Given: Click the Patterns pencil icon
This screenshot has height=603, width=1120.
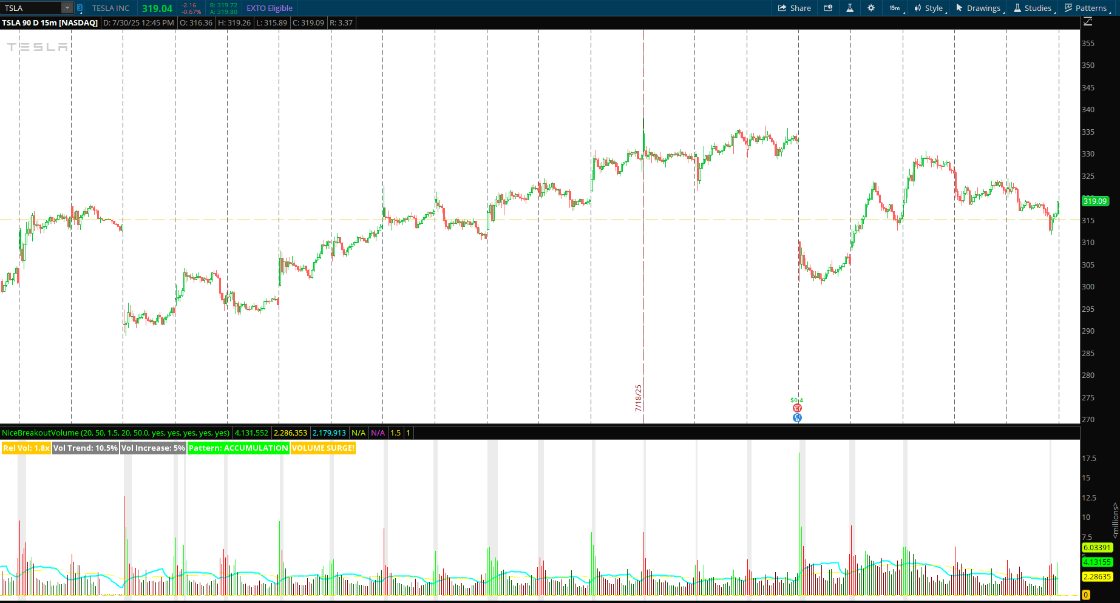Looking at the screenshot, I should coord(1069,8).
